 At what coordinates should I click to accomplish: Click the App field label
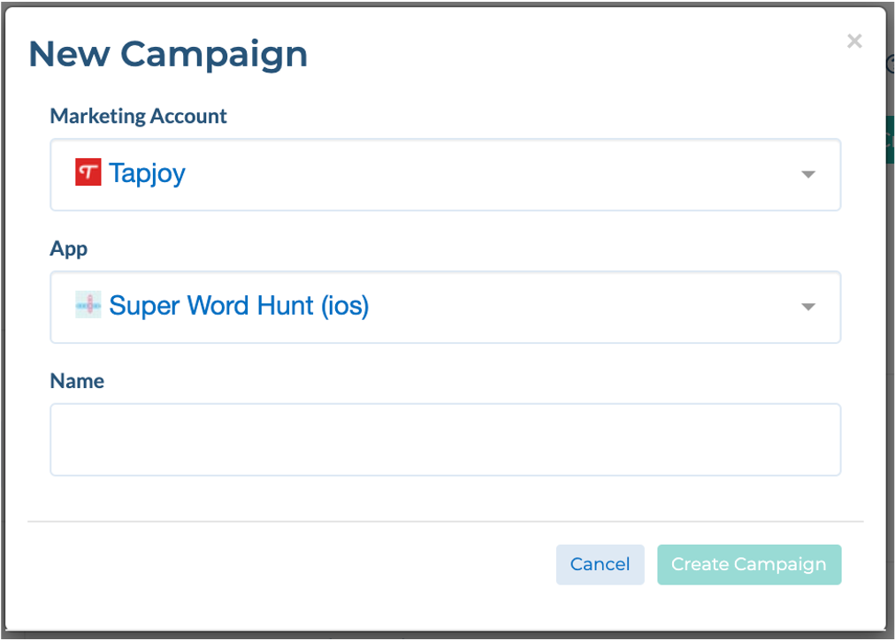[68, 248]
